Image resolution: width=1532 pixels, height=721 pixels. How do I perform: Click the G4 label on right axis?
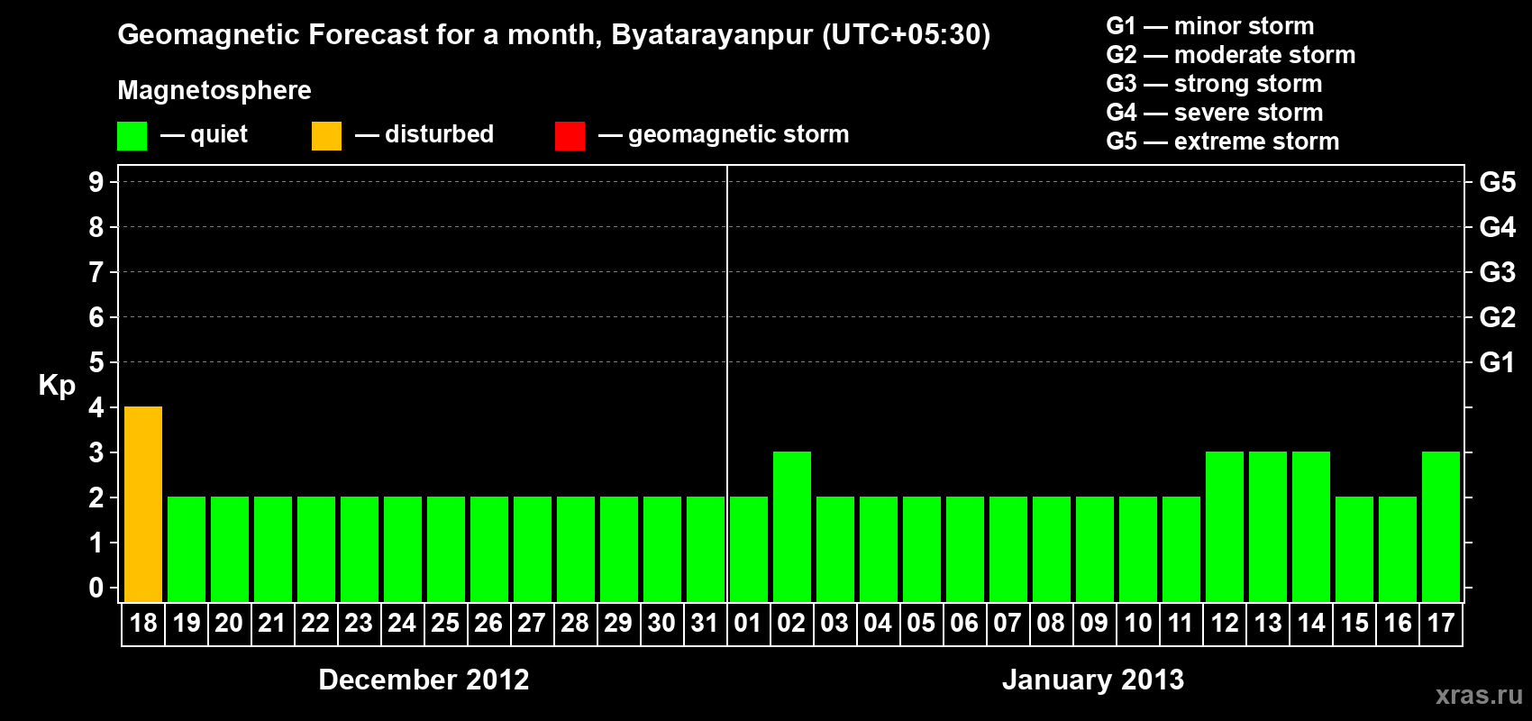[x=1498, y=227]
